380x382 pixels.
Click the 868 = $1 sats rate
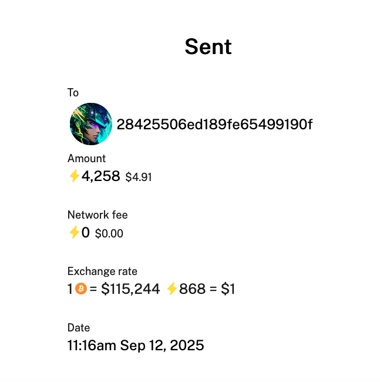point(207,289)
